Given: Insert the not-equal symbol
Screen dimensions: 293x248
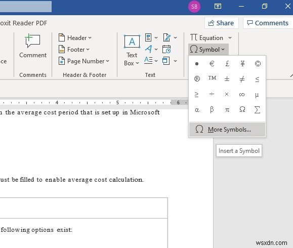Looking at the screenshot, I should point(242,79).
